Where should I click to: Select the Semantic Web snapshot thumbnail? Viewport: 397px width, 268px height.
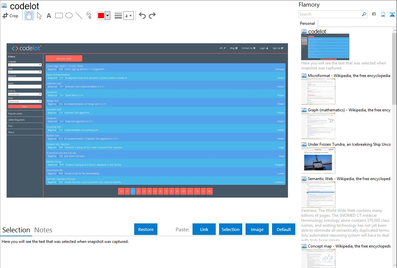[x=318, y=195]
